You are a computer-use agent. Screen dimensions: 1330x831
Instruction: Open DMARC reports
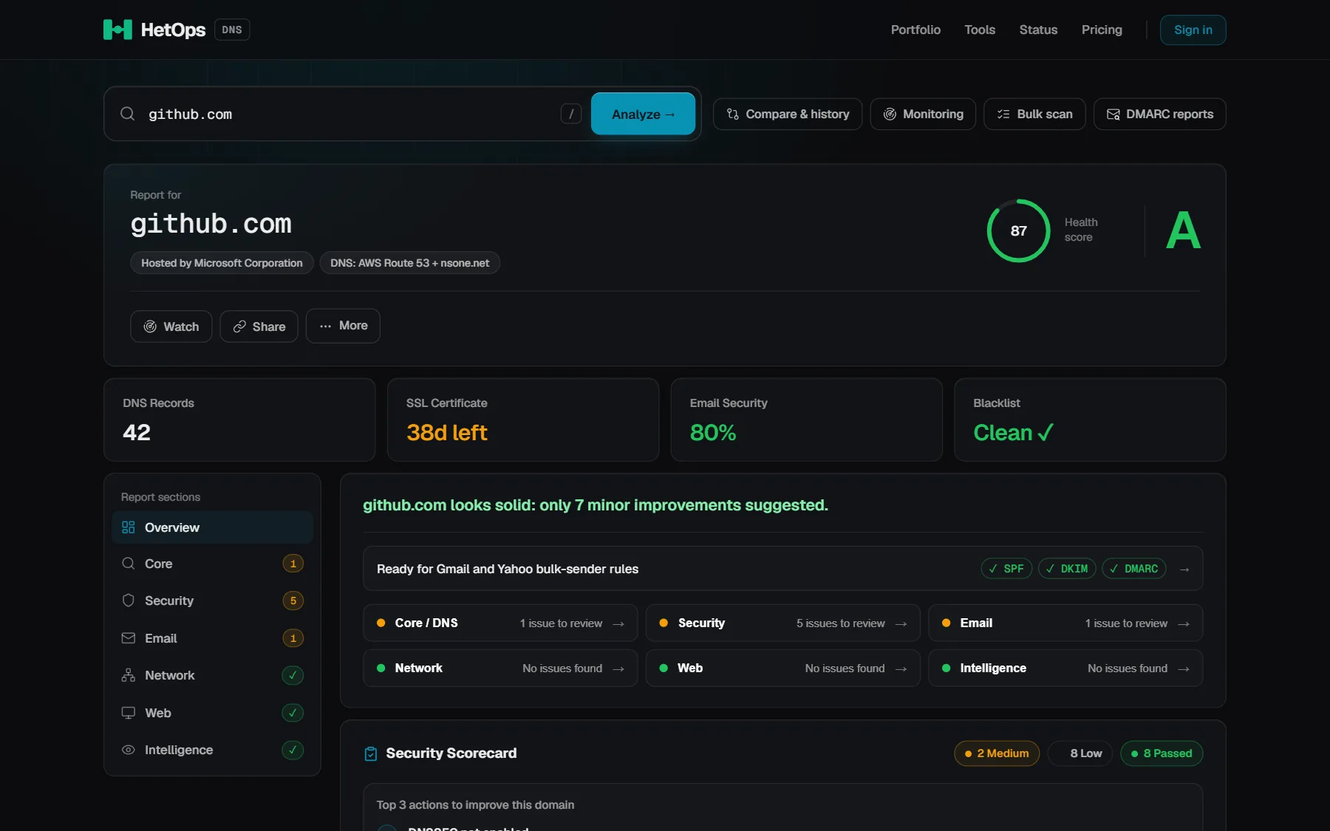point(1159,114)
